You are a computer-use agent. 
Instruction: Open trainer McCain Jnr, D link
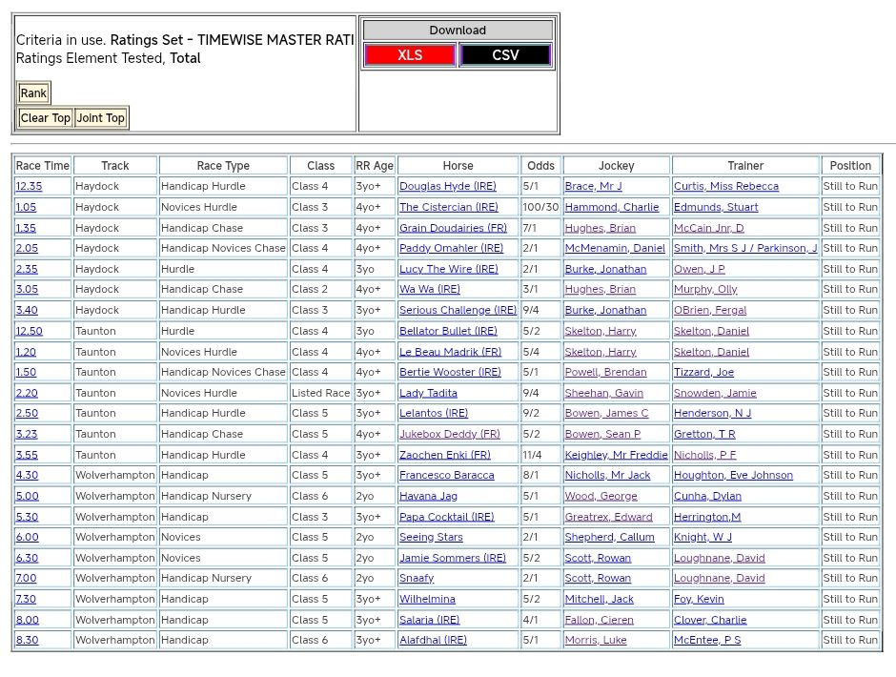708,228
